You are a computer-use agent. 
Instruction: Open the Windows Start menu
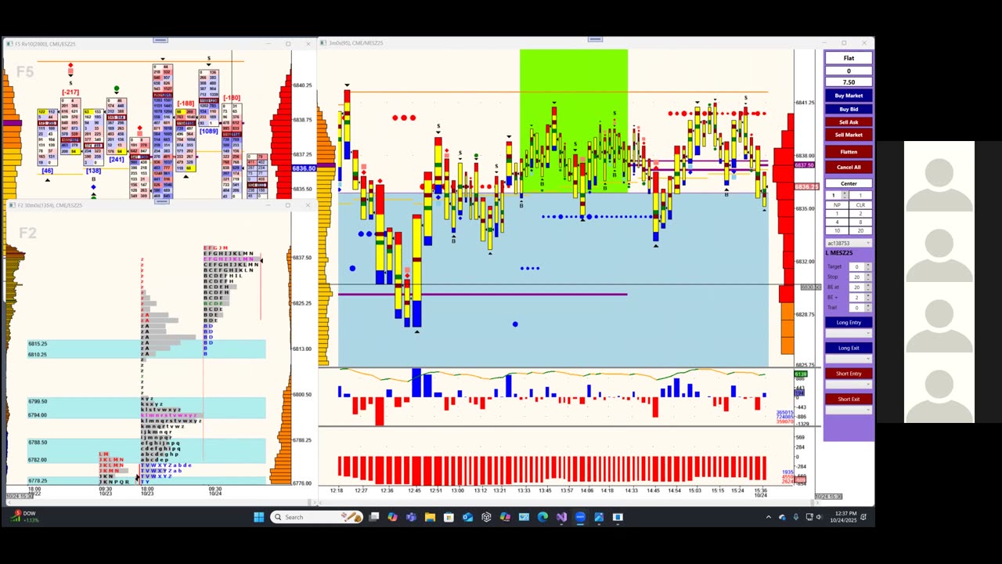(259, 517)
